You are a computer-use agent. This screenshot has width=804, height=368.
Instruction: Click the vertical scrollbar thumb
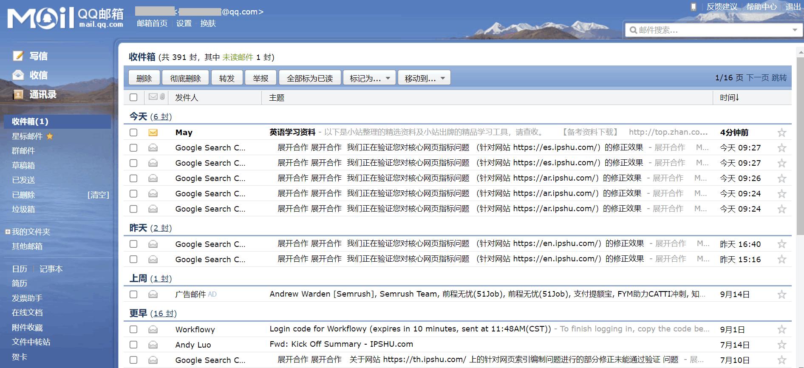point(800,144)
